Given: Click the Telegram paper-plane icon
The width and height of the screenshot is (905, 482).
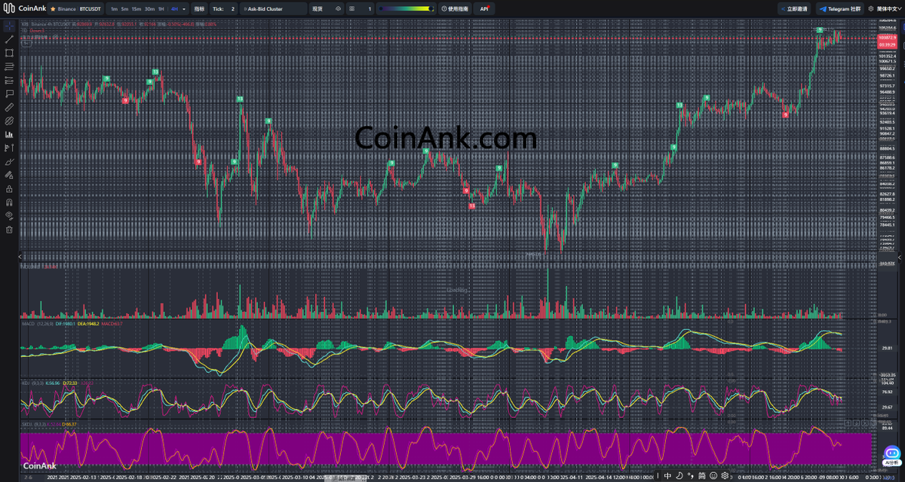Looking at the screenshot, I should click(x=824, y=9).
